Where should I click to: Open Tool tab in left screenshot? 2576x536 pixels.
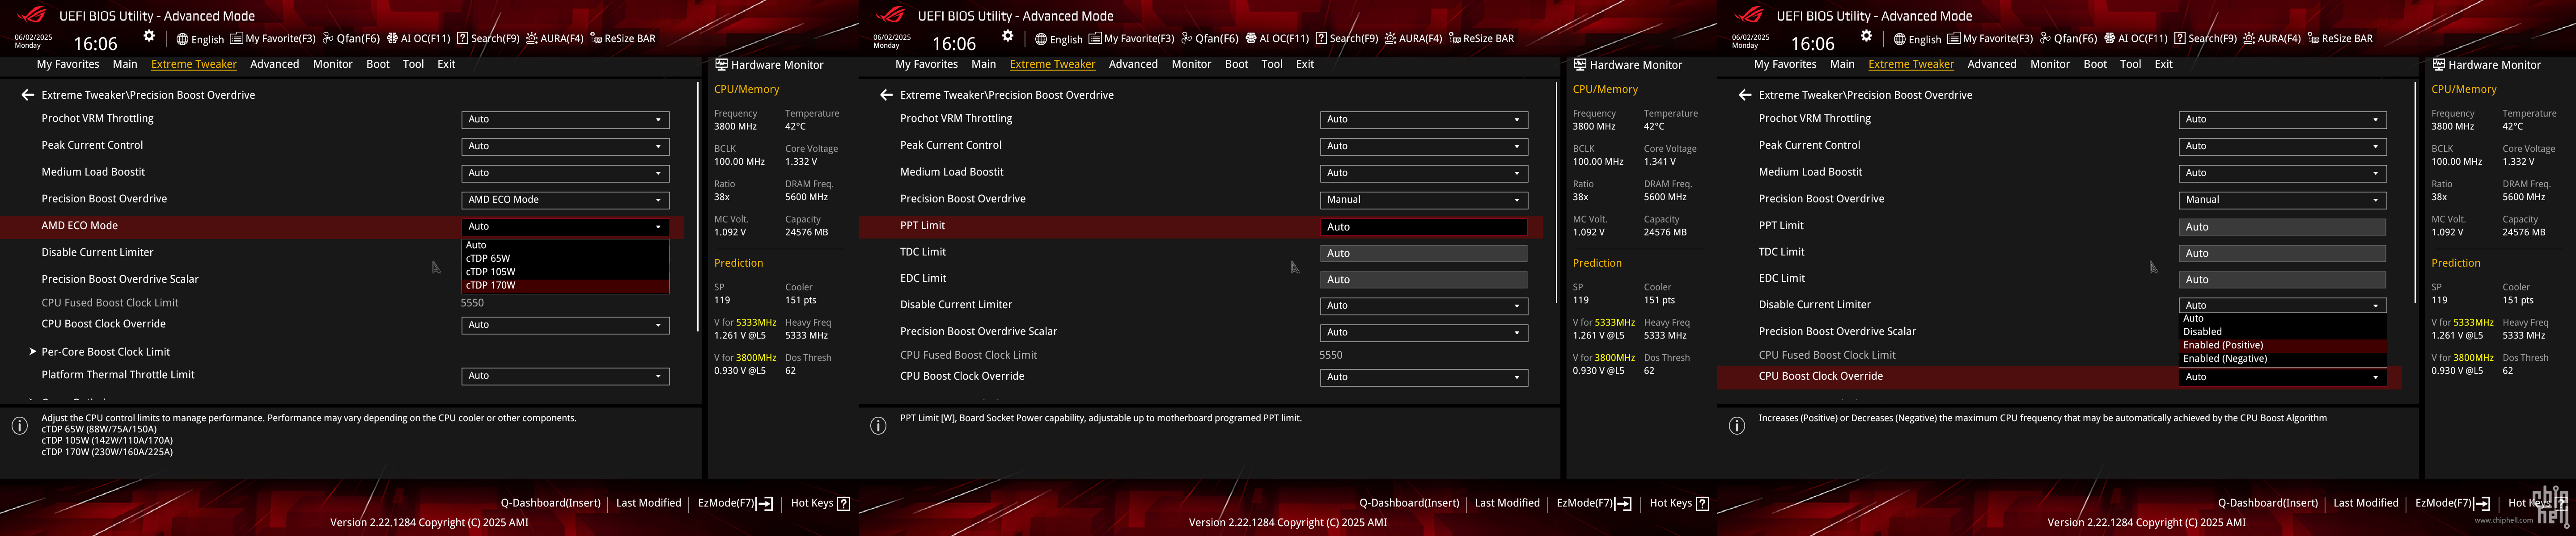click(x=413, y=64)
